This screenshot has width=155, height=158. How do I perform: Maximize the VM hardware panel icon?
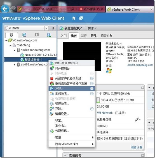coord(142,88)
